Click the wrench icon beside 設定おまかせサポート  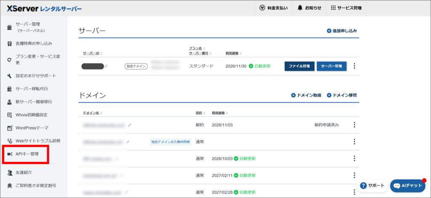click(x=10, y=76)
